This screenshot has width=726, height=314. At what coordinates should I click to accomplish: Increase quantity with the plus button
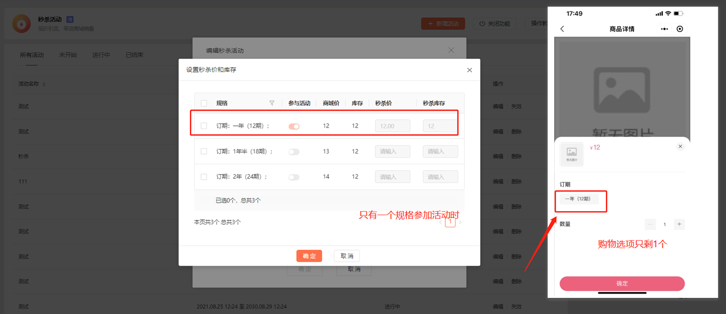(679, 224)
